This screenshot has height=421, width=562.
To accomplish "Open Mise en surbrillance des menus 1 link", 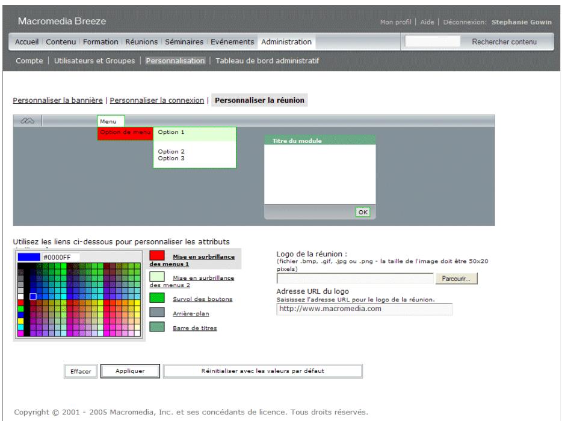I will [x=192, y=261].
